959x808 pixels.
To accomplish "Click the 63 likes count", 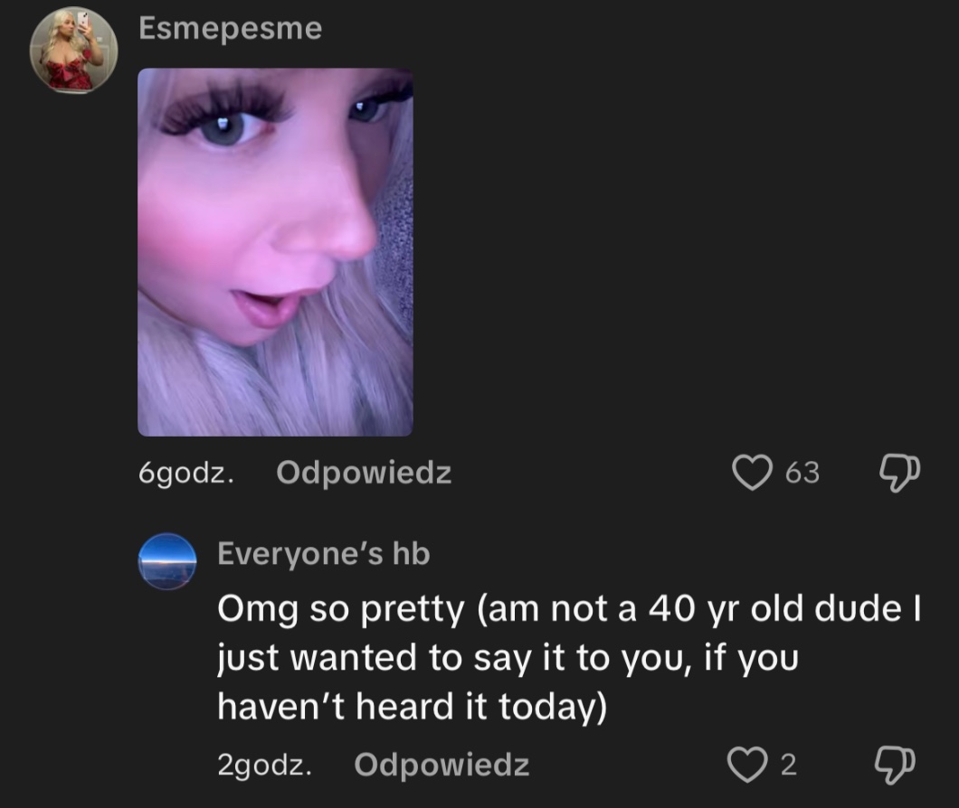I will point(802,472).
